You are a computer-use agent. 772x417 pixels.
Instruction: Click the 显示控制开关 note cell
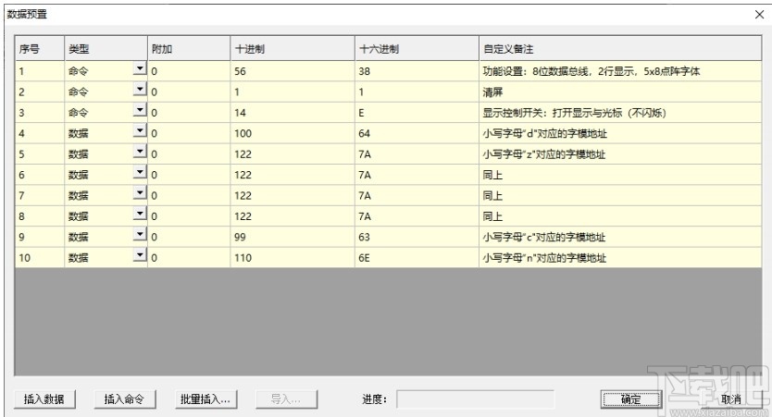pyautogui.click(x=620, y=113)
